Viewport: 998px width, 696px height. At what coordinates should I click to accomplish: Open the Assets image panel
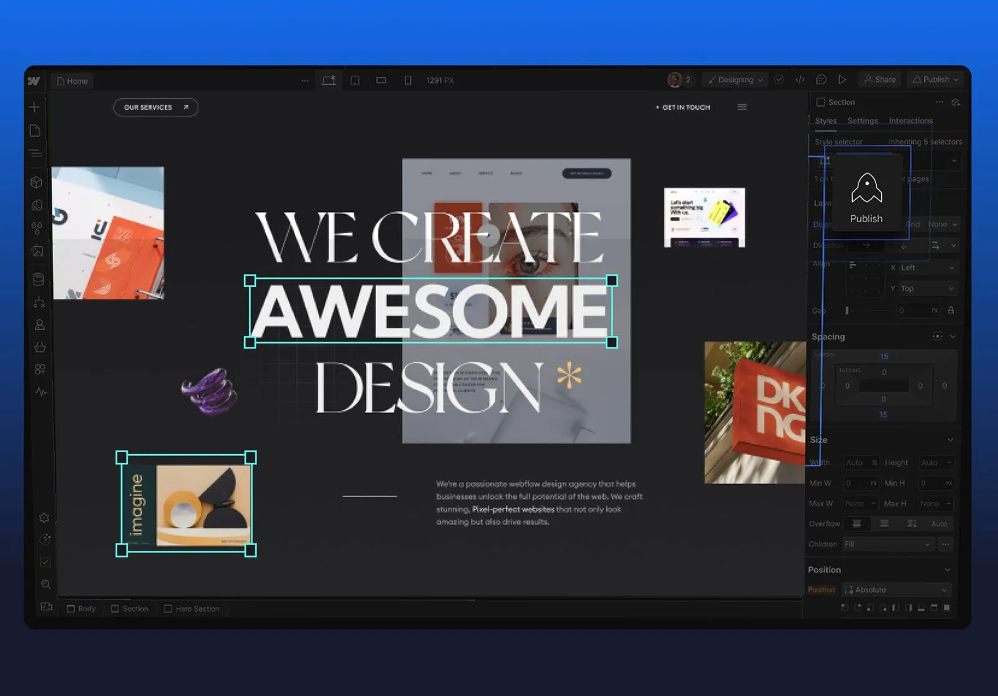coord(37,251)
